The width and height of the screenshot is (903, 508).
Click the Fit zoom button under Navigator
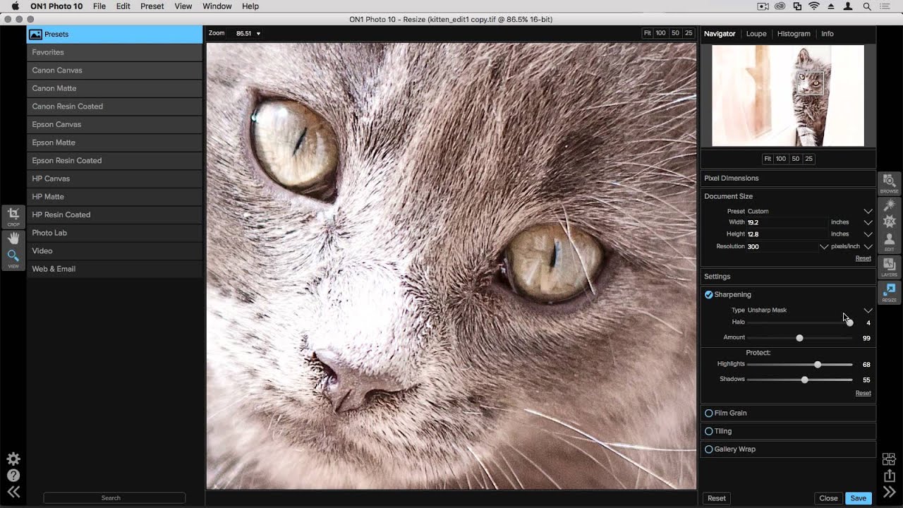coord(768,159)
